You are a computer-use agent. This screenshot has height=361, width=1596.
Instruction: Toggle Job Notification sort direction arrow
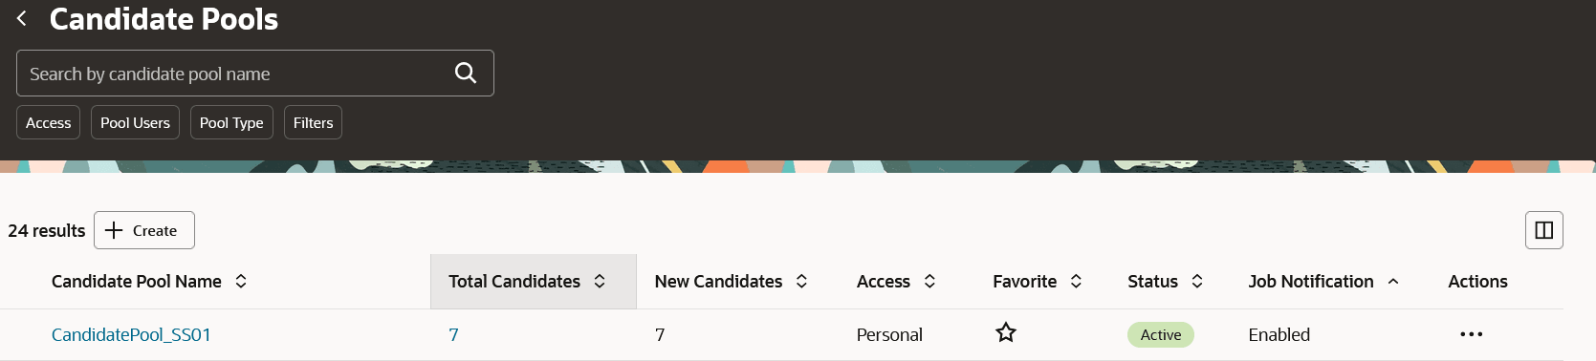coord(1393,281)
